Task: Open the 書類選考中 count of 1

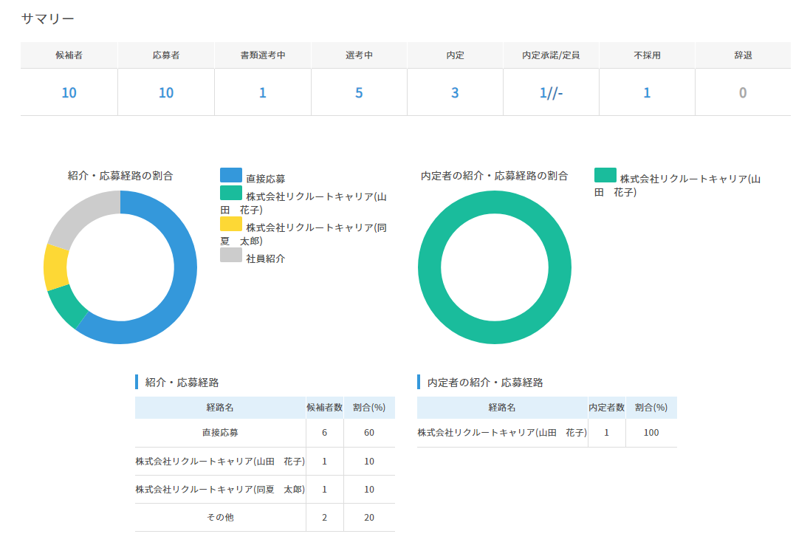Action: pyautogui.click(x=262, y=92)
